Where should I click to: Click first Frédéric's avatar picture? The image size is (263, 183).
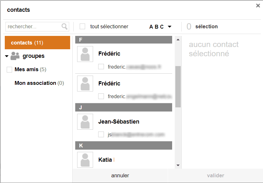point(85,54)
